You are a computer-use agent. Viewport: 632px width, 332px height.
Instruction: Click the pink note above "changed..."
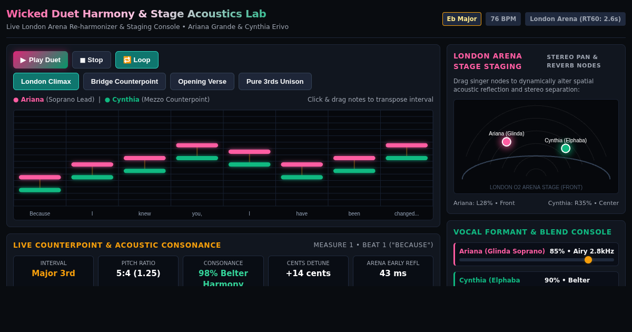click(x=407, y=145)
